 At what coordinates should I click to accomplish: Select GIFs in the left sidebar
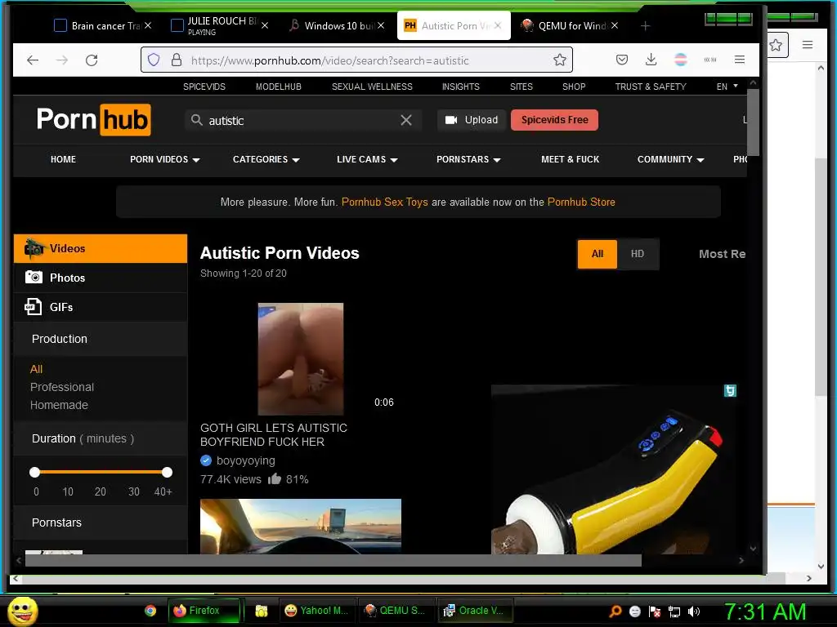pos(101,307)
